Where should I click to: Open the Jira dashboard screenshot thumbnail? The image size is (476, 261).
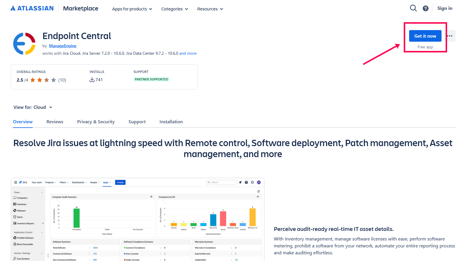coord(138,219)
